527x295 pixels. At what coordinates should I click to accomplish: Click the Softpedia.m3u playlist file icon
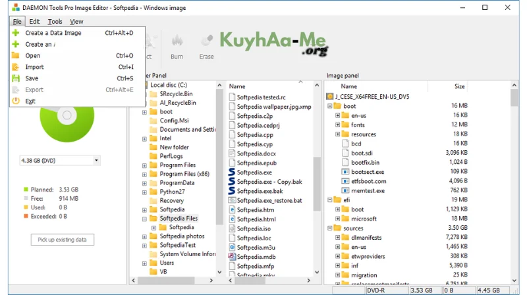[x=232, y=248]
